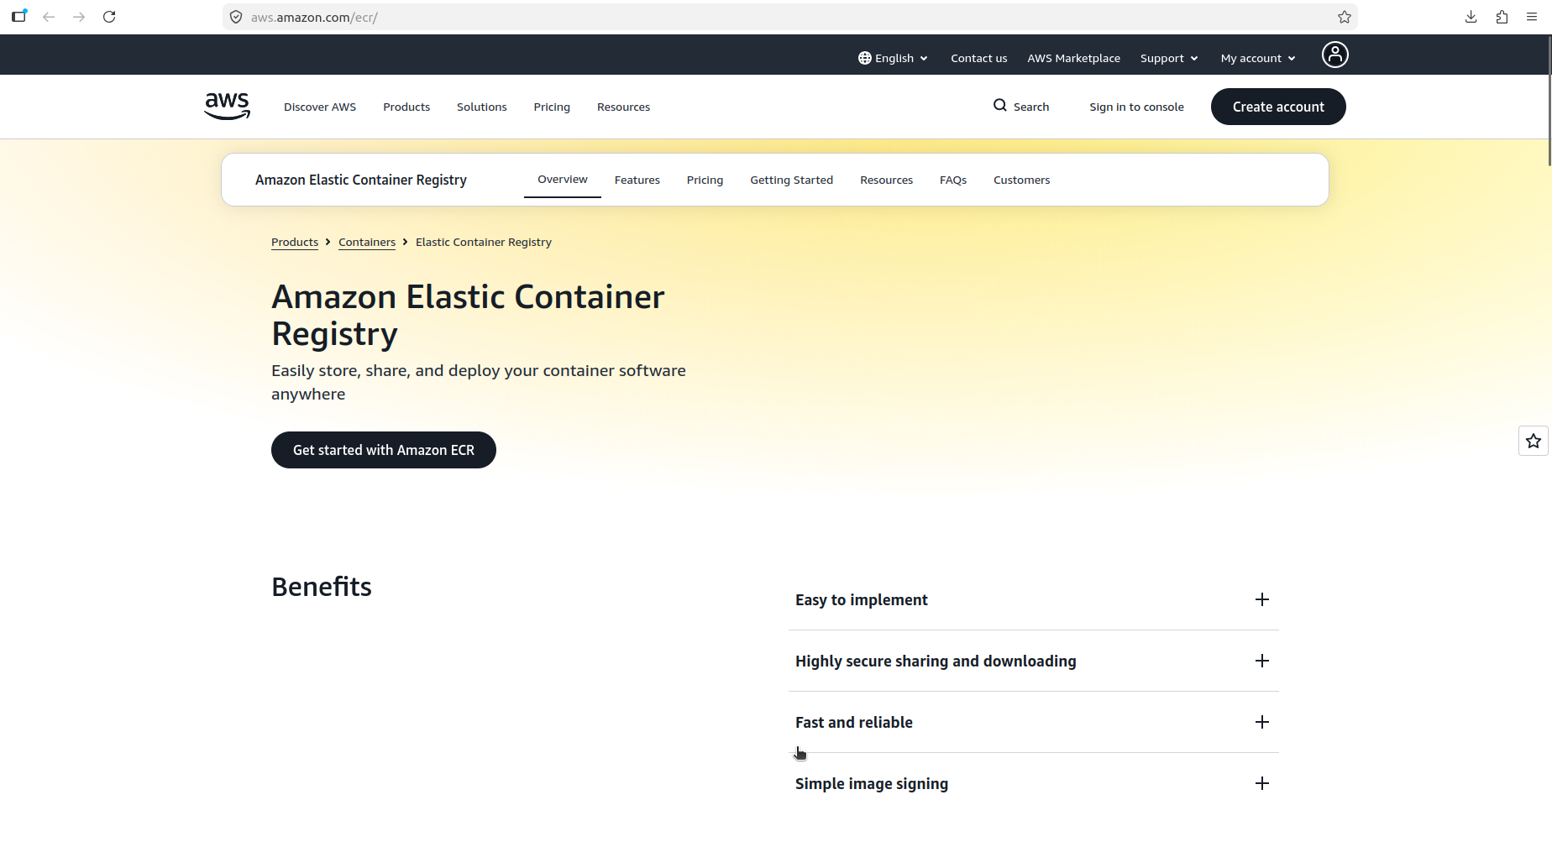This screenshot has height=847, width=1552.
Task: Click the user profile avatar icon
Action: 1334,55
